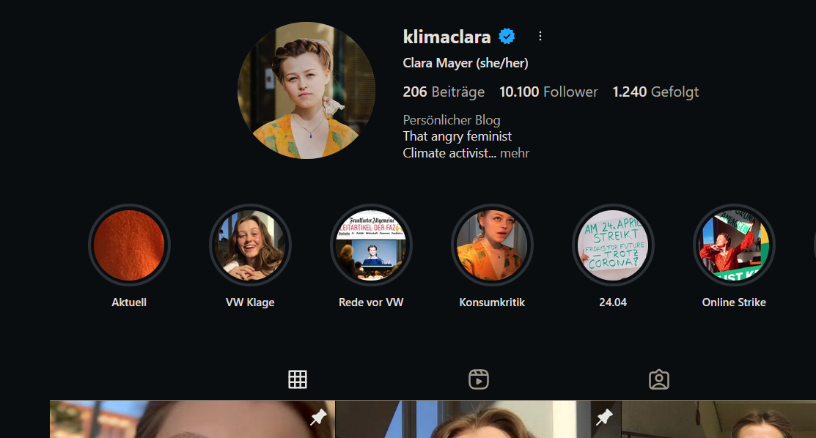Click the klimaclara username heading

[446, 37]
